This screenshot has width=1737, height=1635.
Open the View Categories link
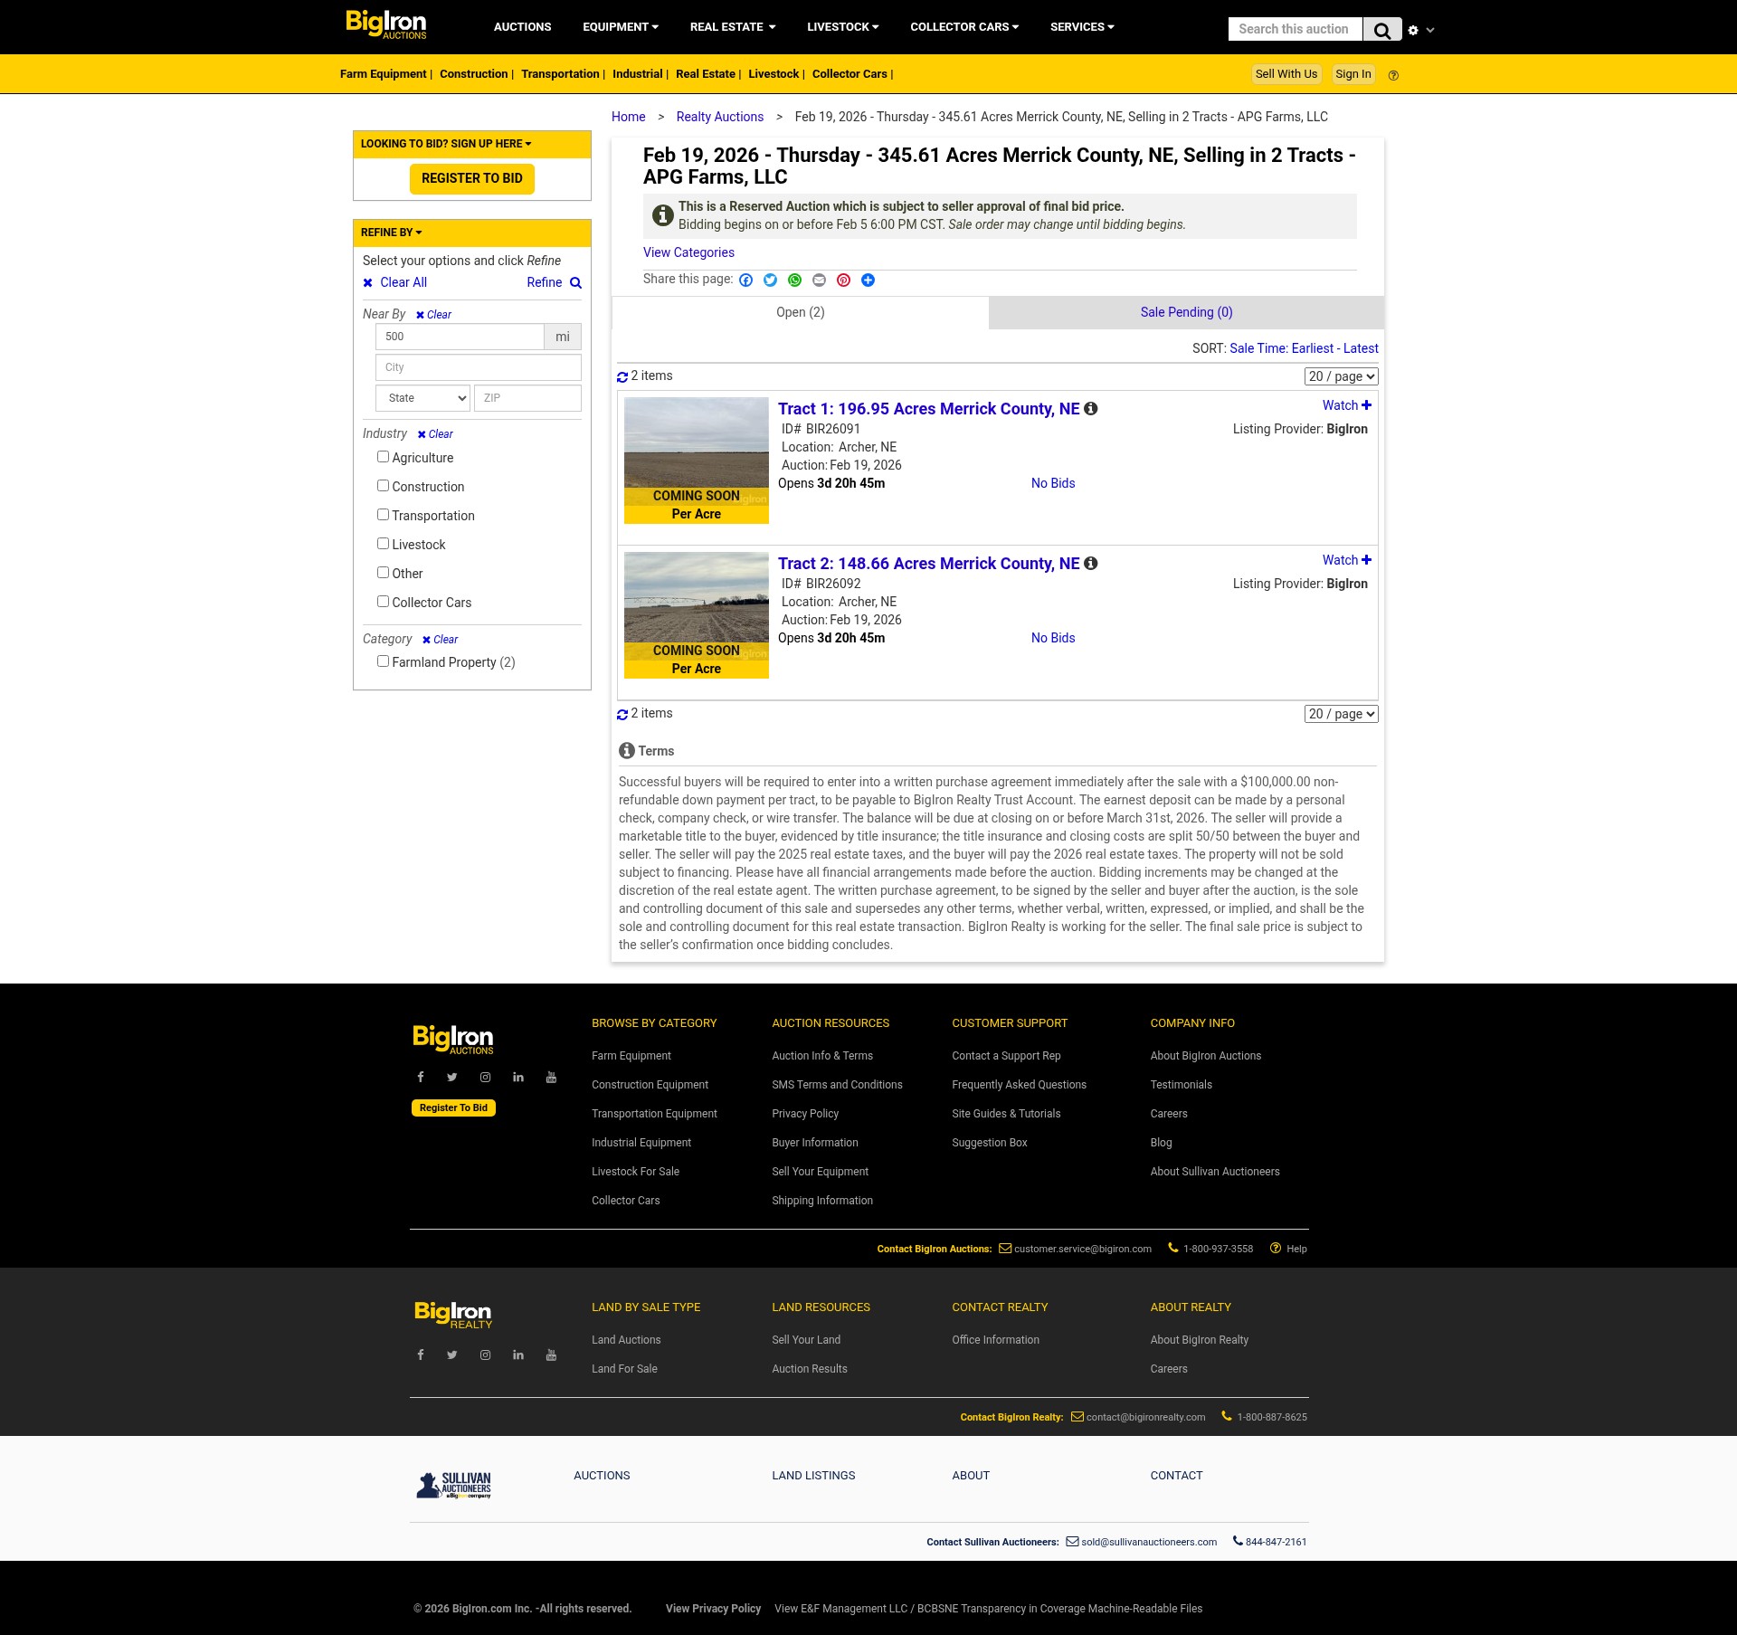(688, 252)
